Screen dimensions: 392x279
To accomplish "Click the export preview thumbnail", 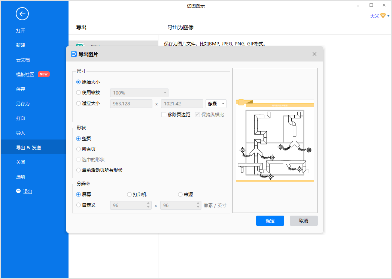I will point(275,140).
